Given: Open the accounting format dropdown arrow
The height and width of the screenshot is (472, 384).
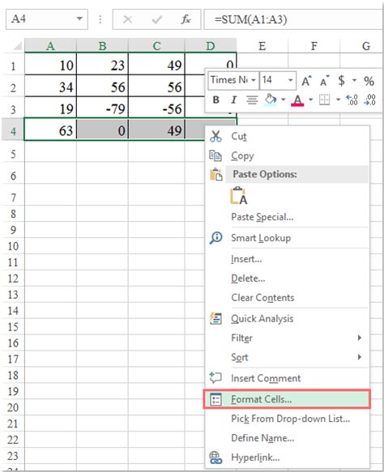Looking at the screenshot, I should pyautogui.click(x=355, y=80).
